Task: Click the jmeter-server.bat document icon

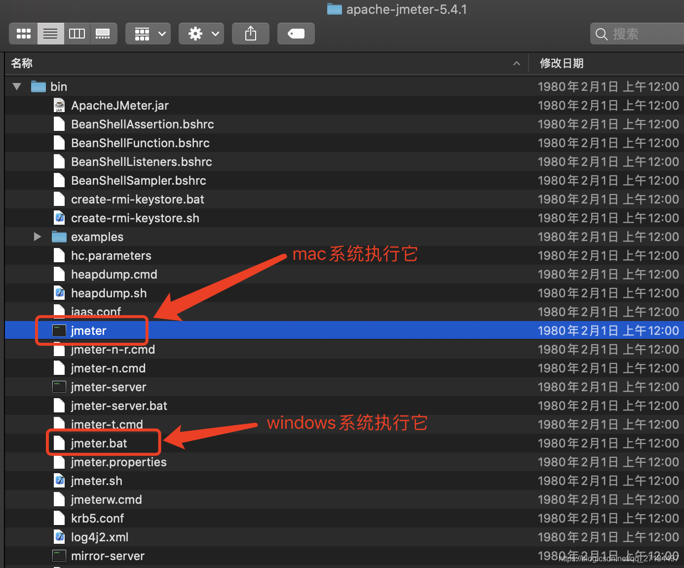Action: pos(59,406)
